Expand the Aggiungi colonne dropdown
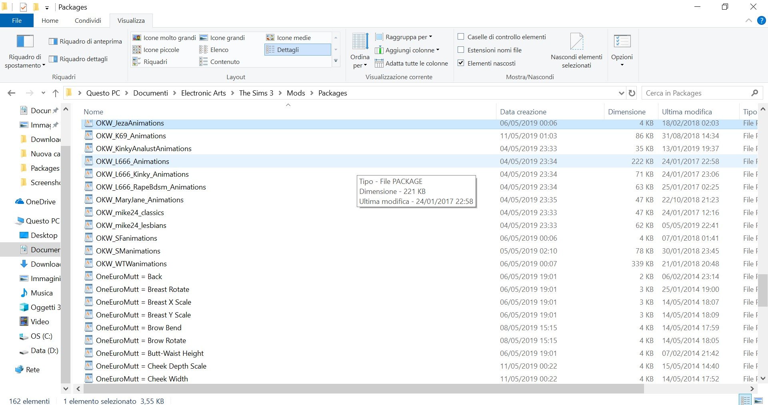768x405 pixels. (407, 50)
